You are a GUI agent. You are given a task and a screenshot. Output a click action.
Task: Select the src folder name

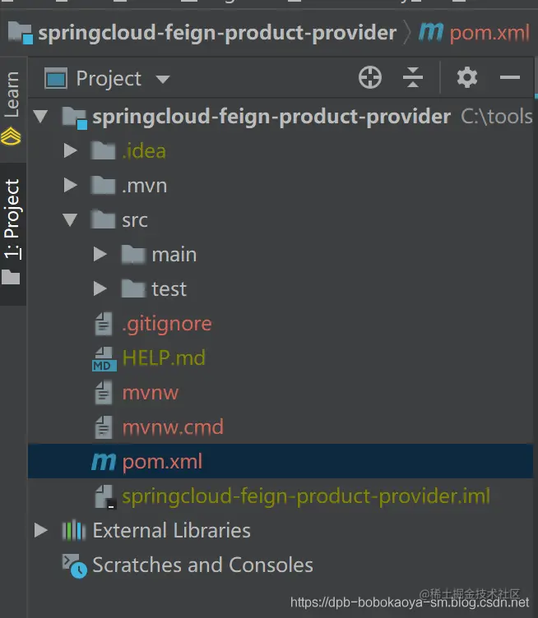[135, 220]
